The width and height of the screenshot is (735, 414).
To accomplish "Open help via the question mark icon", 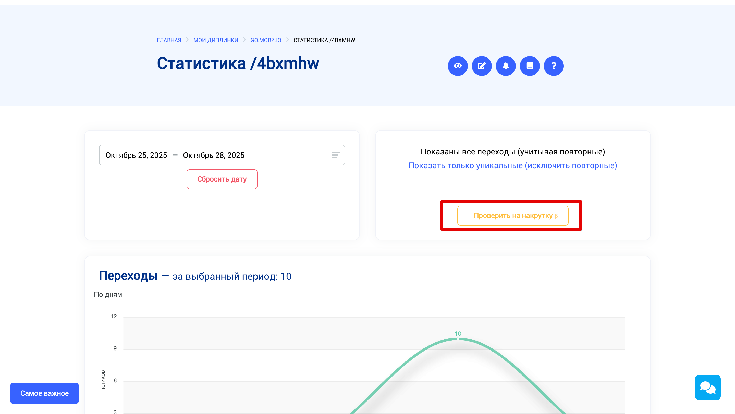I will point(554,66).
